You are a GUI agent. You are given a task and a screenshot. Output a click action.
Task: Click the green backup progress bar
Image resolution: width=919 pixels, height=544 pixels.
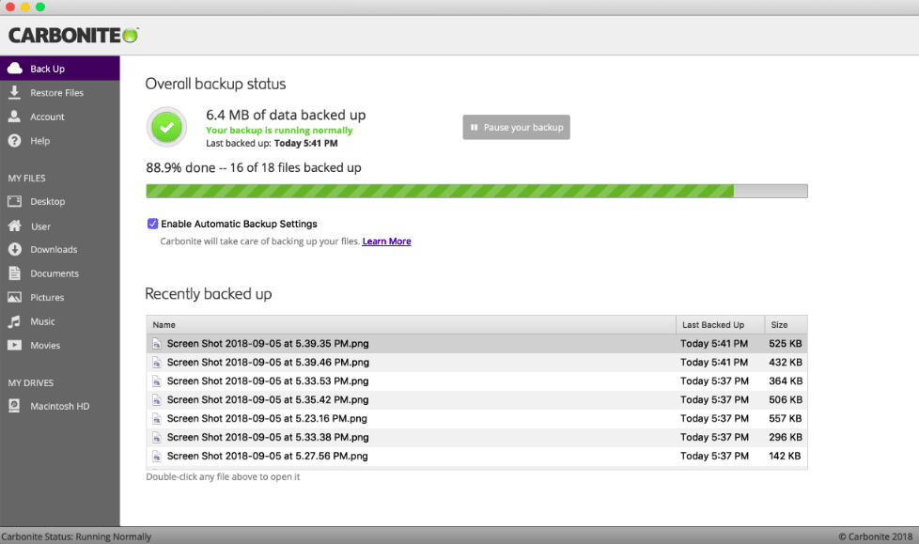pos(476,191)
